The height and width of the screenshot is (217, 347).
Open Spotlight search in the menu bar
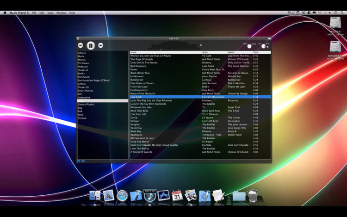(x=342, y=13)
